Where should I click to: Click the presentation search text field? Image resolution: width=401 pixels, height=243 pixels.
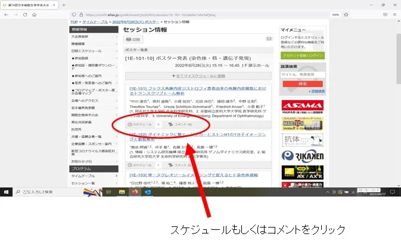[302, 74]
